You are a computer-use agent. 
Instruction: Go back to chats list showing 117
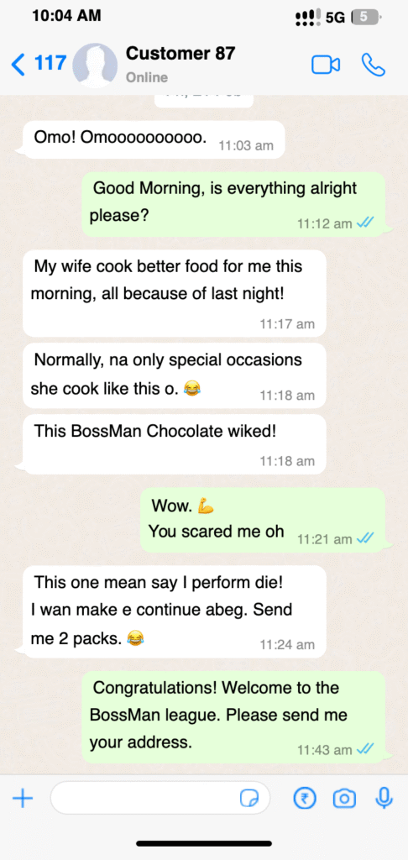(x=39, y=64)
